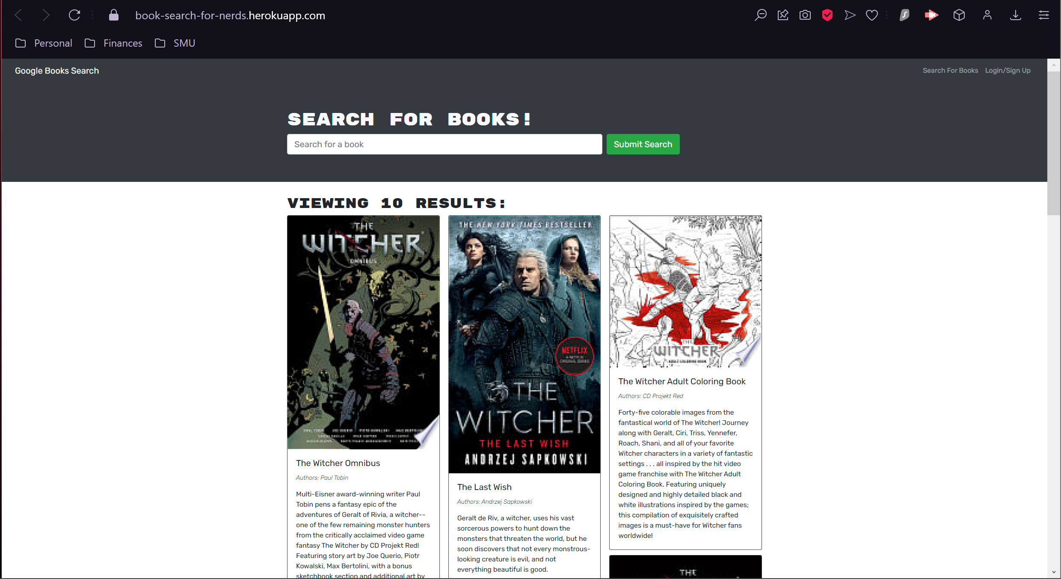
Task: Click the browser forward arrow
Action: pyautogui.click(x=45, y=15)
